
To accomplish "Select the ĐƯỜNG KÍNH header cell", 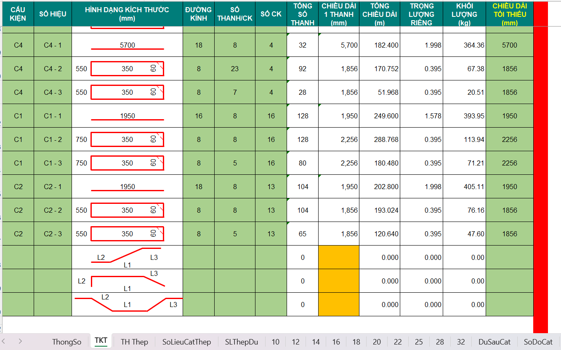I will 199,14.
